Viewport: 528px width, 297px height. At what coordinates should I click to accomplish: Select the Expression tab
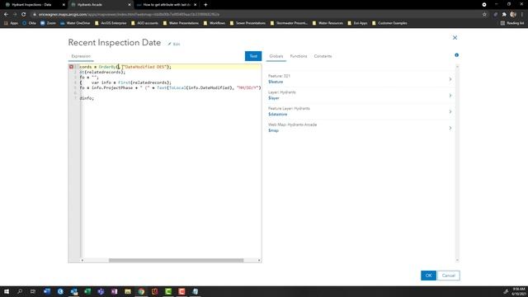pos(81,56)
